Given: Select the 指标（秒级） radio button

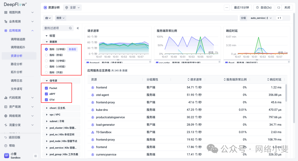Looking at the screenshot, I should click(46, 55).
